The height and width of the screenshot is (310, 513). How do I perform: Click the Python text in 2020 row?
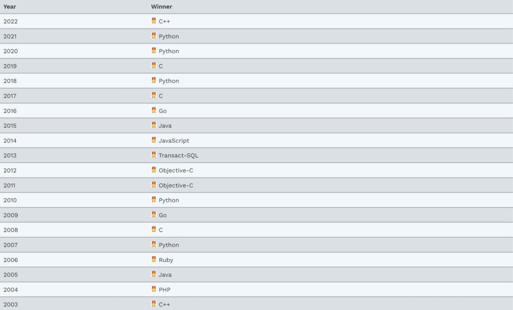point(169,51)
